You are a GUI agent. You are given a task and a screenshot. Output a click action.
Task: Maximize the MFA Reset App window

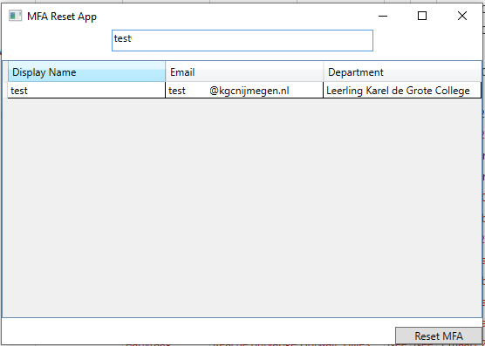422,16
